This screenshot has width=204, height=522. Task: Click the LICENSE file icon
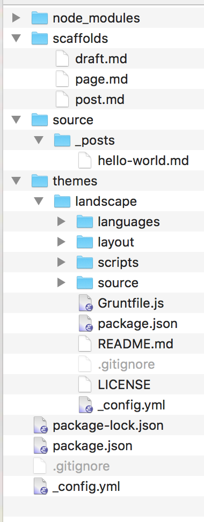tap(85, 384)
